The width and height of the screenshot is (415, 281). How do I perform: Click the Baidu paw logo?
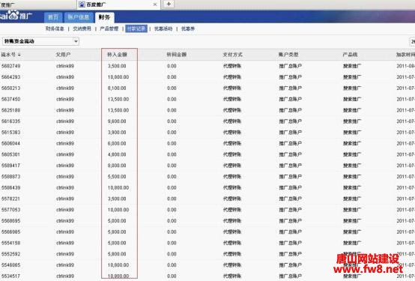[13, 15]
